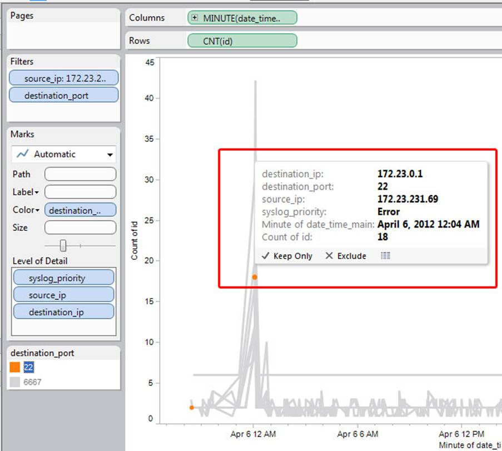Click the Apr 6 12 PM axis label
The width and height of the screenshot is (502, 451).
(x=461, y=434)
